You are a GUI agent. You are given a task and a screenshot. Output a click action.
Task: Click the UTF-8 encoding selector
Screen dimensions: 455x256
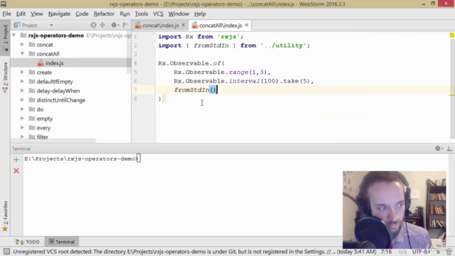(x=420, y=252)
